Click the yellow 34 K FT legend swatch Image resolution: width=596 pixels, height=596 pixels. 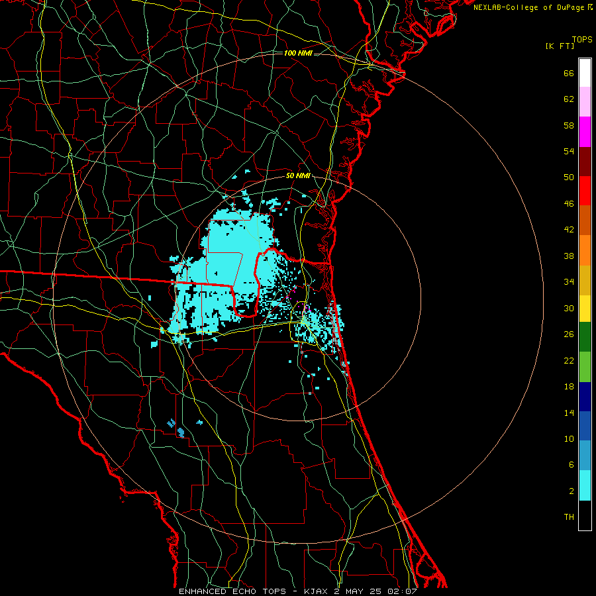[585, 309]
